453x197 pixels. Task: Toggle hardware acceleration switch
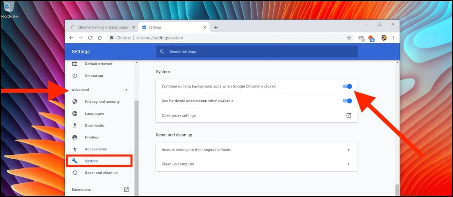(347, 101)
